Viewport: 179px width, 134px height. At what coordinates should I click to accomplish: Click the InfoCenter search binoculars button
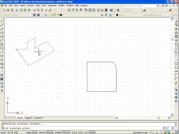(x=158, y=6)
